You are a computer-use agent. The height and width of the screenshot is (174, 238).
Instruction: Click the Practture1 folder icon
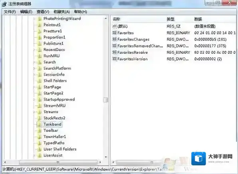pos(40,31)
